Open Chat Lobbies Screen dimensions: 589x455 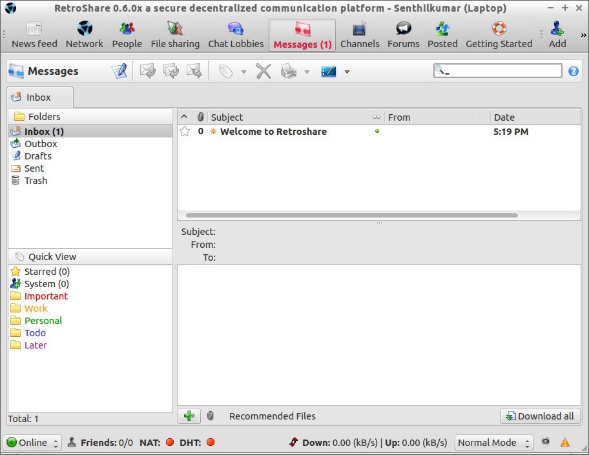pos(236,35)
